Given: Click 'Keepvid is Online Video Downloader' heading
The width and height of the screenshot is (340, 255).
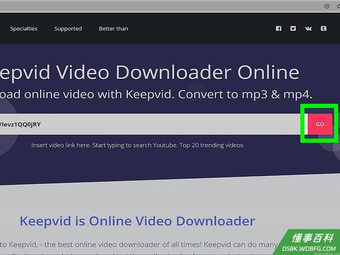Looking at the screenshot, I should coord(137,221).
